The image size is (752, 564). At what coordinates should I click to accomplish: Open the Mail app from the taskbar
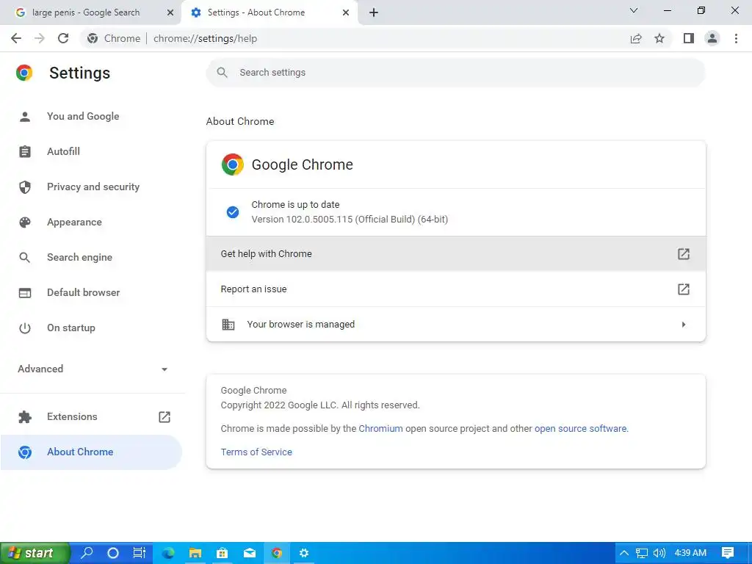(250, 553)
